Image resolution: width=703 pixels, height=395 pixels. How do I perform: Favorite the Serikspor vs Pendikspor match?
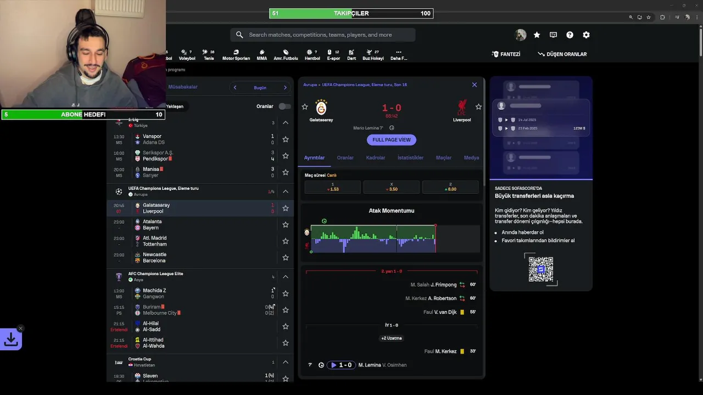coord(286,156)
